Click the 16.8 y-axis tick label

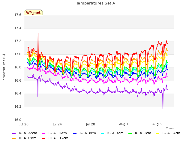pyautogui.click(x=18, y=67)
